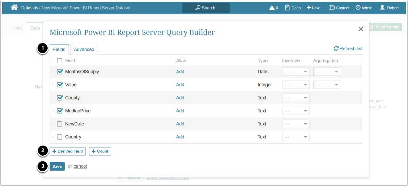Select the Fields tab
408x186 pixels.
(x=59, y=50)
